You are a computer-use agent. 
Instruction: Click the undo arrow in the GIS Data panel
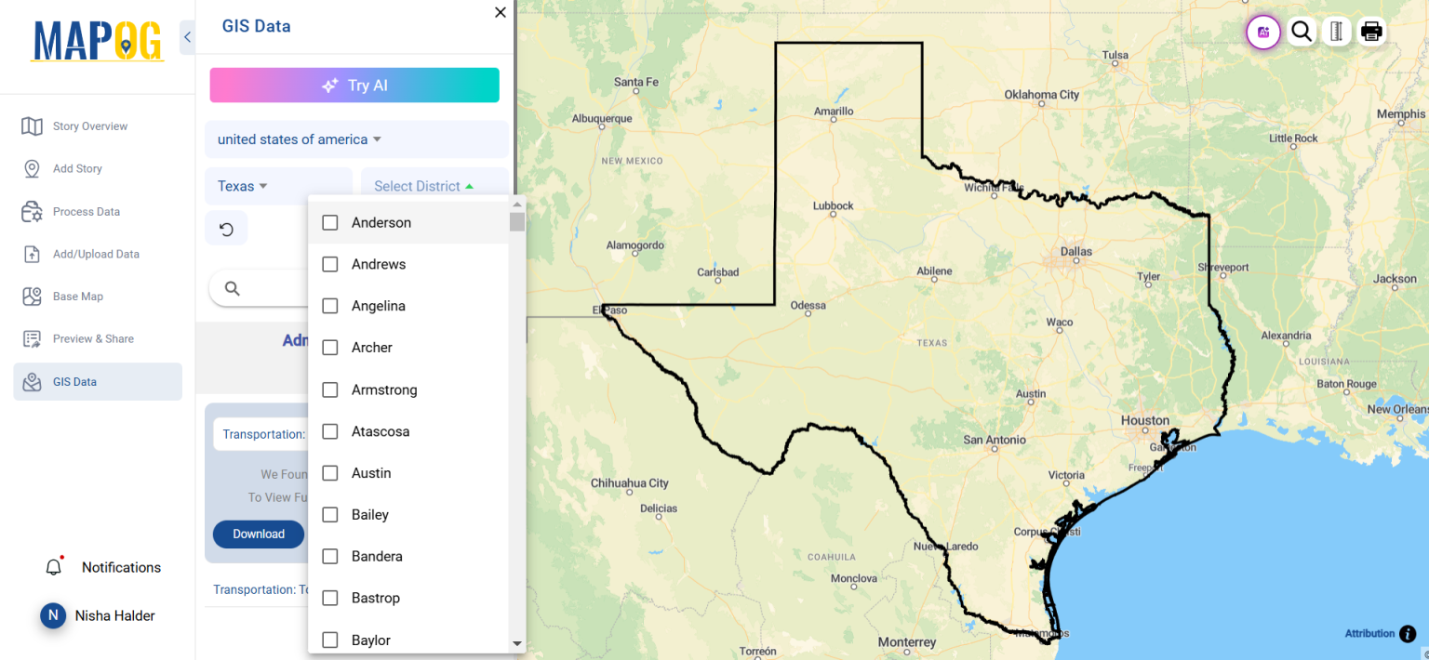[x=226, y=228]
